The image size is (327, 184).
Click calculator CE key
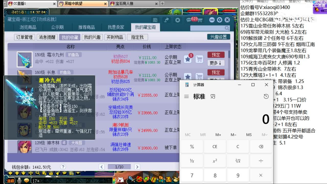215,147
